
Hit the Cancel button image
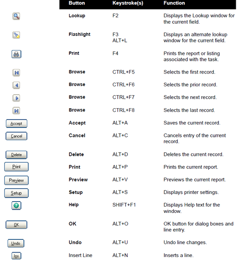coord(16,136)
